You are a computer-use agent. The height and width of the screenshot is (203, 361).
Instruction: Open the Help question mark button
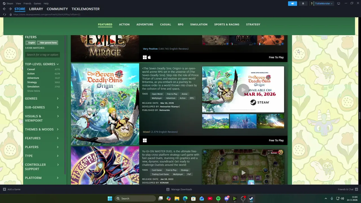(x=312, y=3)
